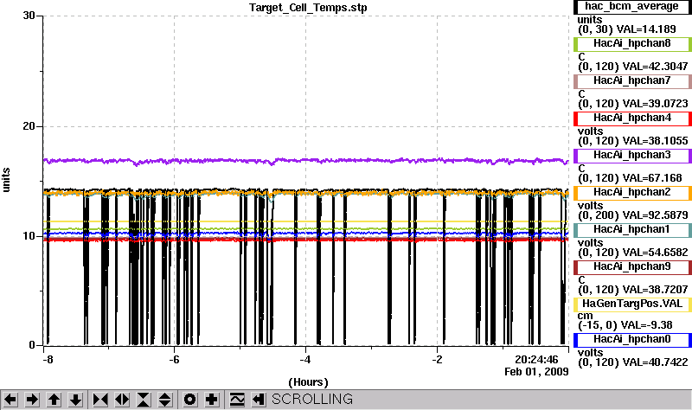Click the y-axis tick label 20
Image resolution: width=692 pixels, height=410 pixels.
[29, 126]
